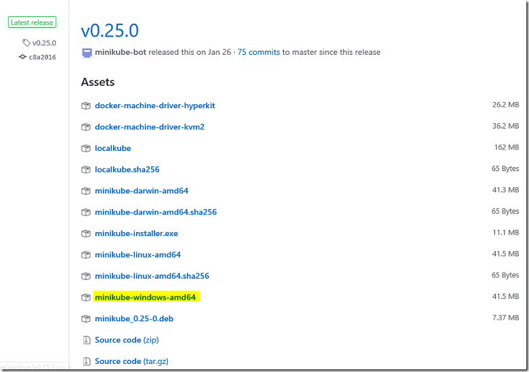Download docker-machine-driver-hyperkit

coord(155,106)
